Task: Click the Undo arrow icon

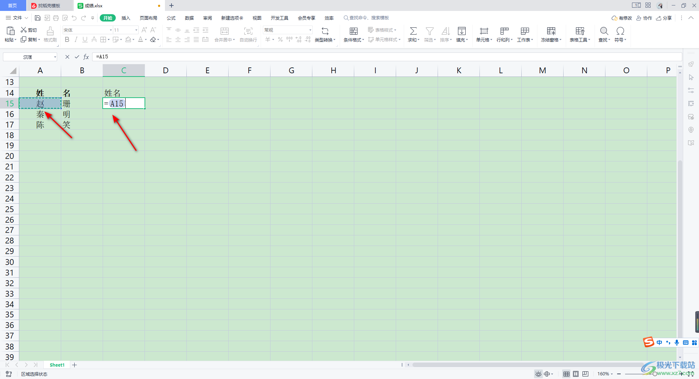Action: 74,18
